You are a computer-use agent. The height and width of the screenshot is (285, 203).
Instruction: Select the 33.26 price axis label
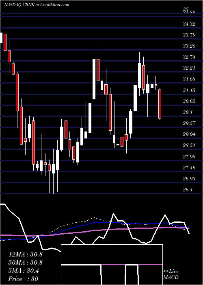point(189,46)
